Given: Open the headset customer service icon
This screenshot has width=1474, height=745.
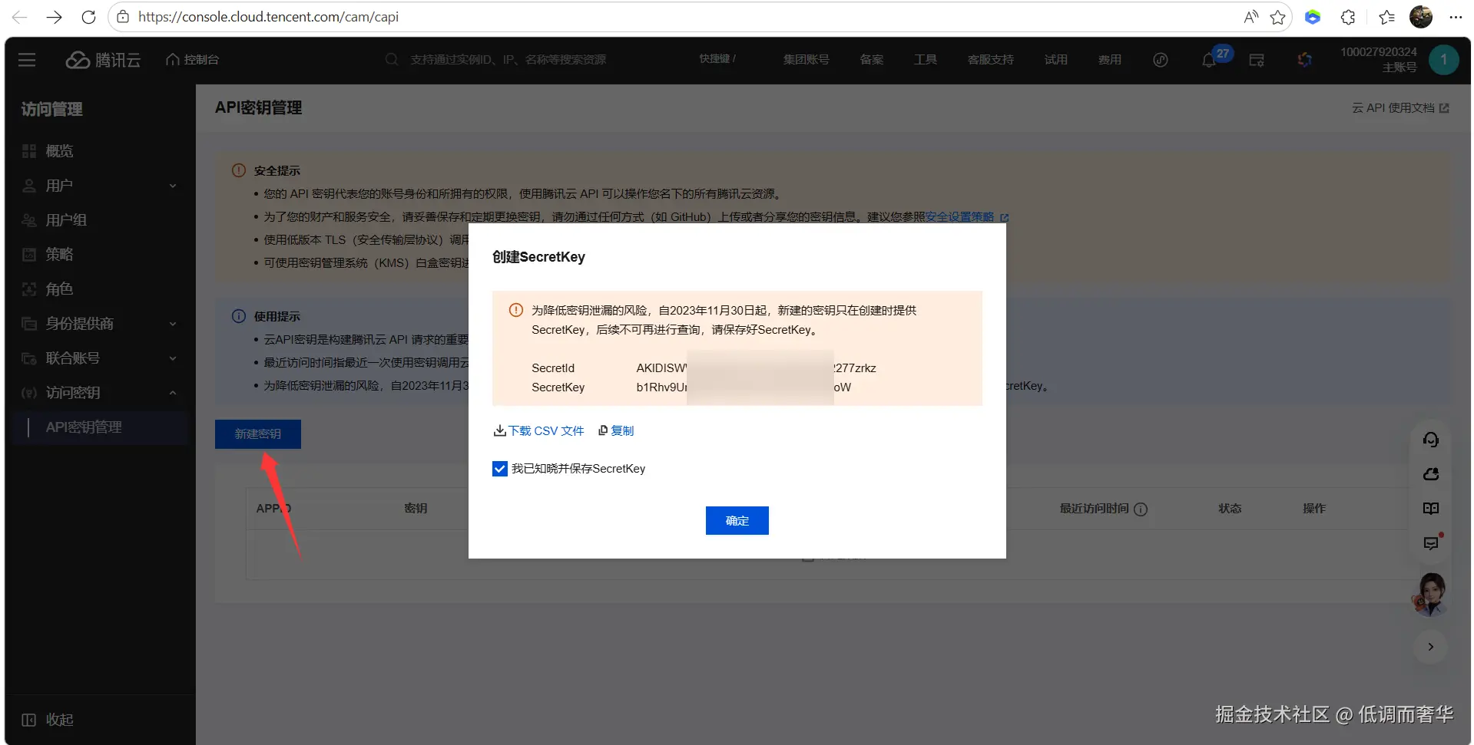Looking at the screenshot, I should pos(1431,440).
